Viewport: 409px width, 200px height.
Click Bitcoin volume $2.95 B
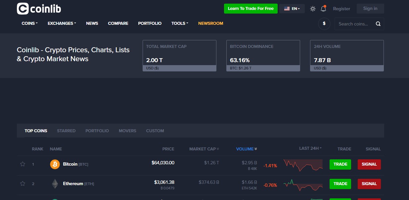pyautogui.click(x=249, y=163)
